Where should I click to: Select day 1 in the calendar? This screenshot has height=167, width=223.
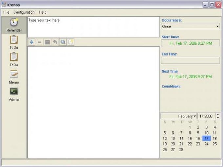190,127
